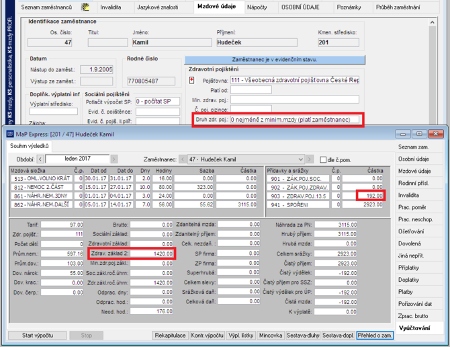
Task: Click the Start výpočtu button
Action: tap(38, 335)
